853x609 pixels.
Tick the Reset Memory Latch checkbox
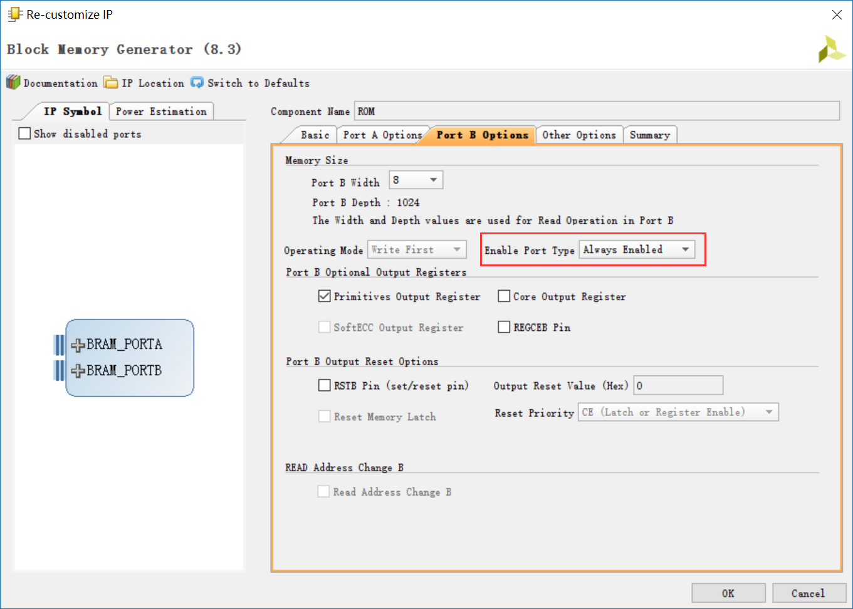click(324, 417)
